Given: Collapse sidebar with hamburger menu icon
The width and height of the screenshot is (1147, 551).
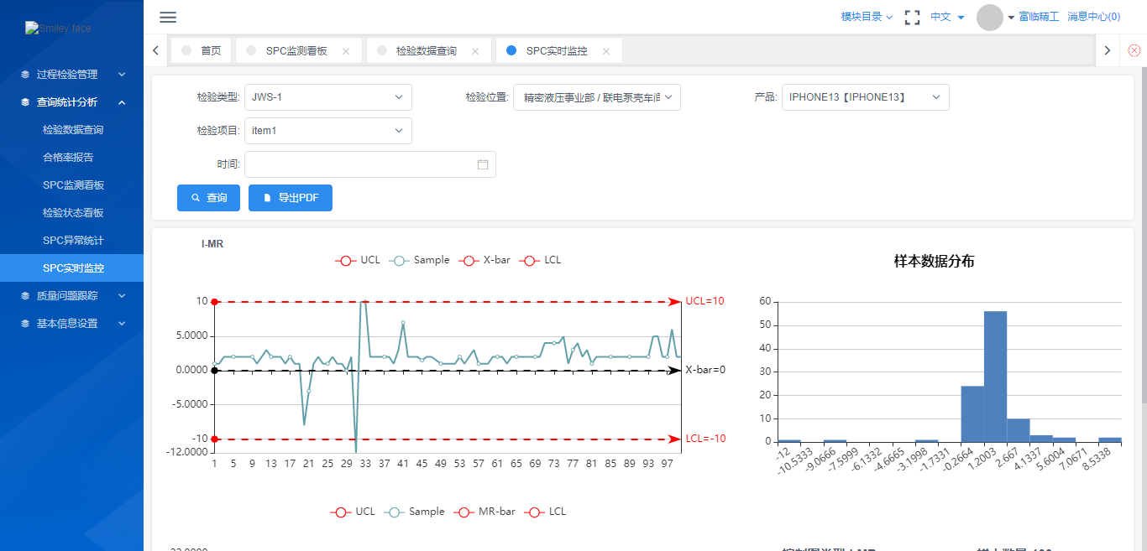Looking at the screenshot, I should pyautogui.click(x=168, y=17).
